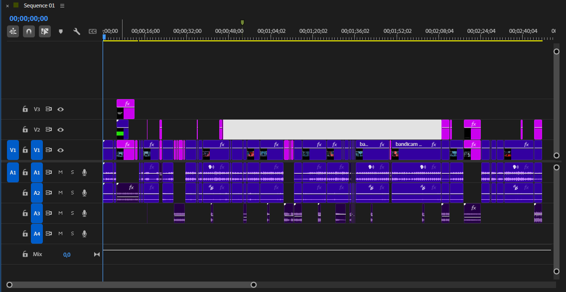Screen dimensions: 566x292
Task: Solo track A3
Action: click(x=72, y=213)
